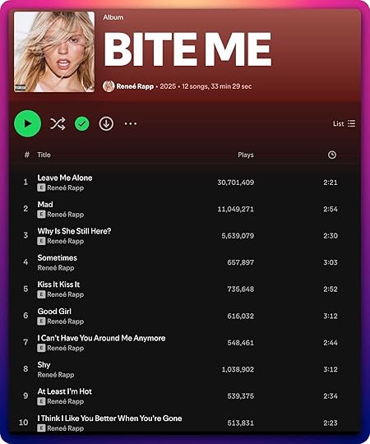
Task: Open the three-dot more options menu
Action: click(x=131, y=123)
